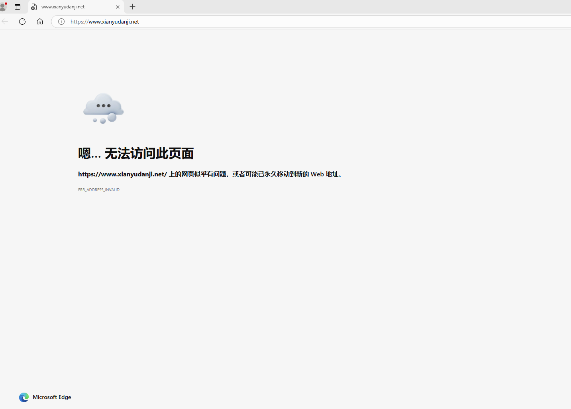Close the www.xianyudanji.net tab

point(118,7)
